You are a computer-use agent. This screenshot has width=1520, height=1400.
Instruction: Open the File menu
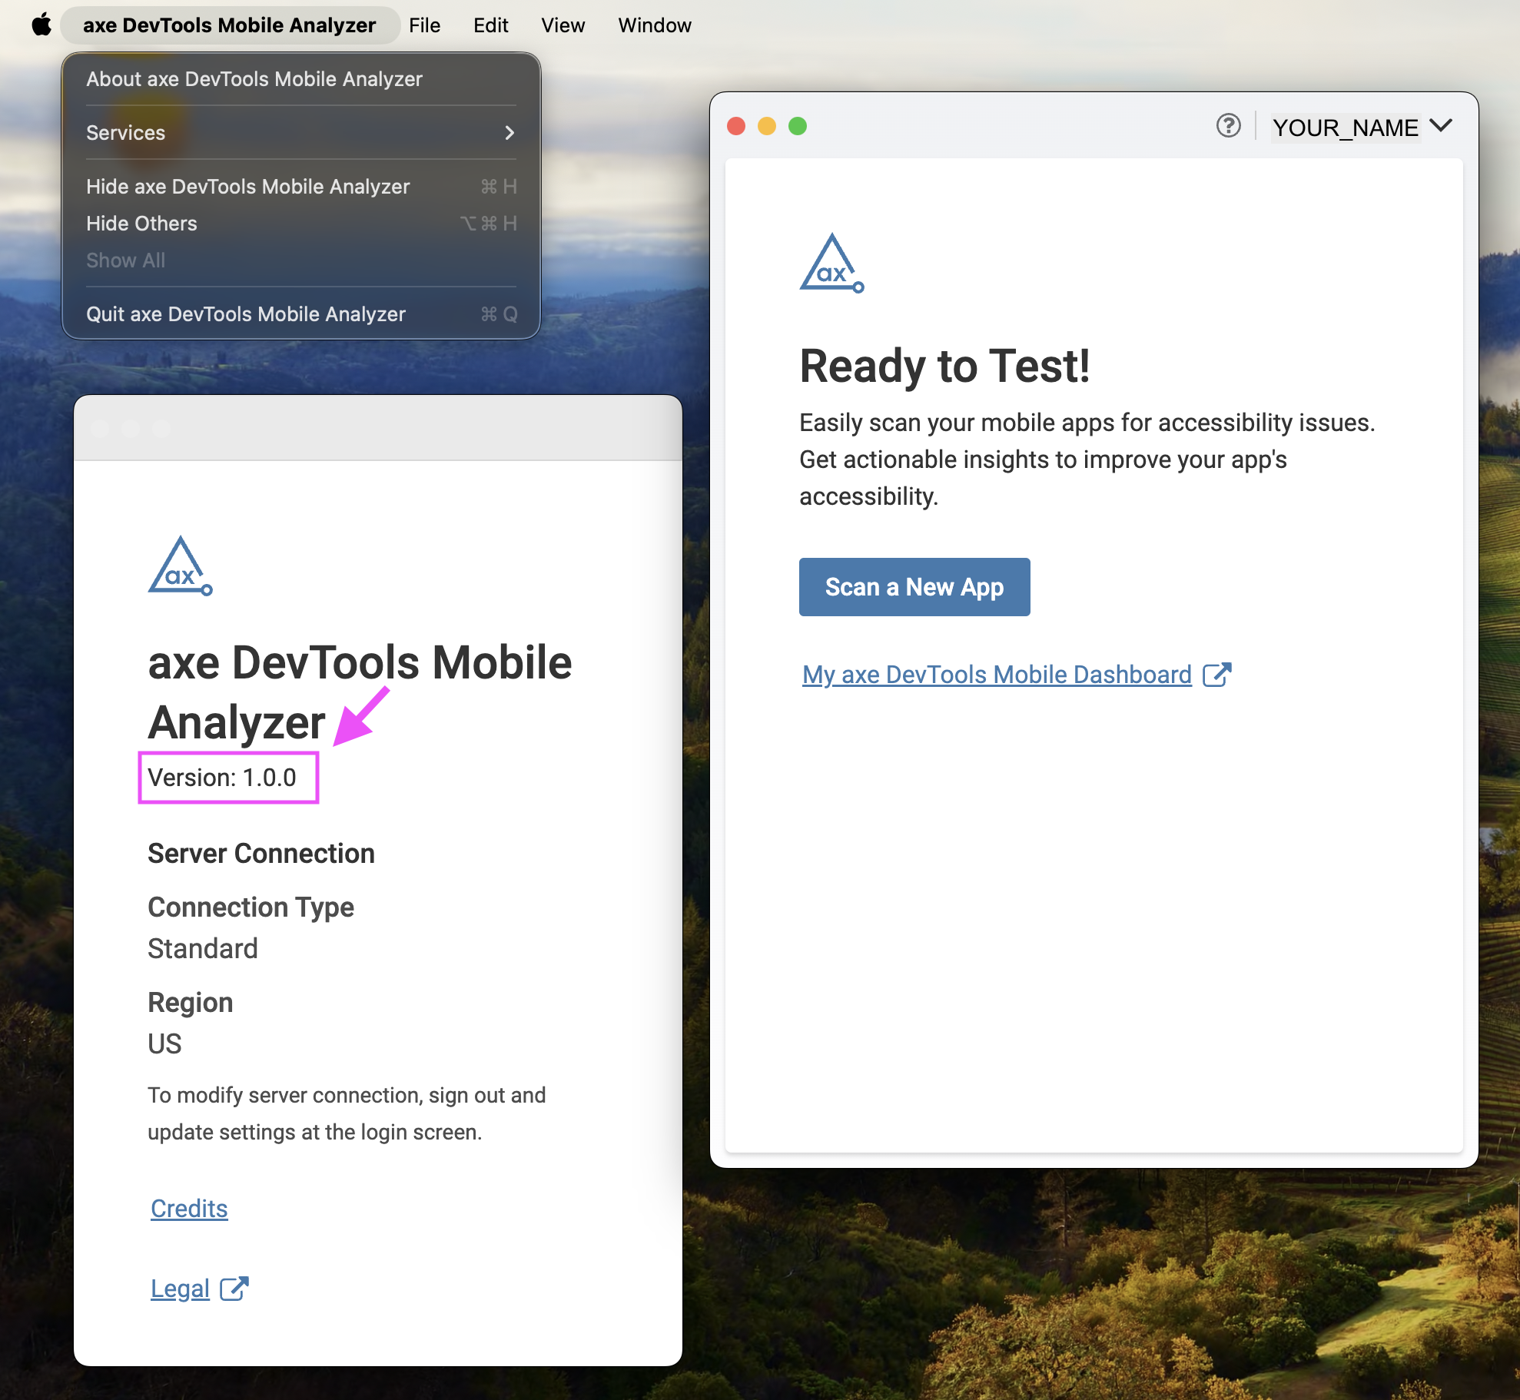(424, 25)
